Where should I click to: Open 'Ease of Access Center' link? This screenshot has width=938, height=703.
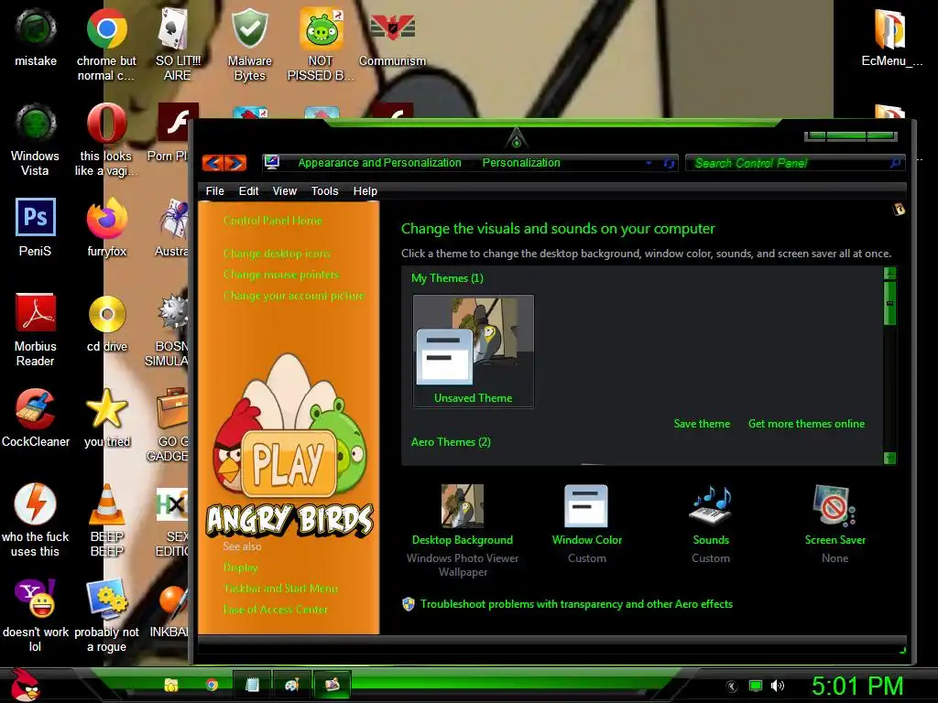coord(275,609)
